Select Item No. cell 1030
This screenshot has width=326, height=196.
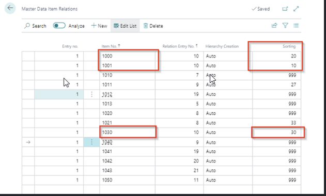pos(127,132)
